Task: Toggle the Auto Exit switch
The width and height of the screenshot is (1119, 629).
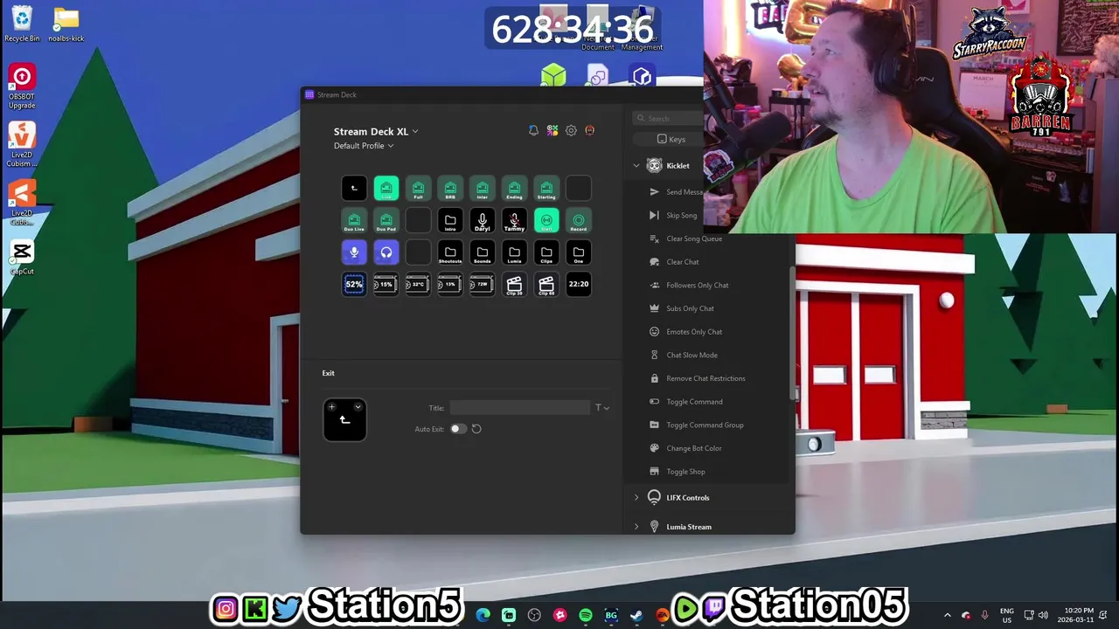Action: pyautogui.click(x=458, y=429)
